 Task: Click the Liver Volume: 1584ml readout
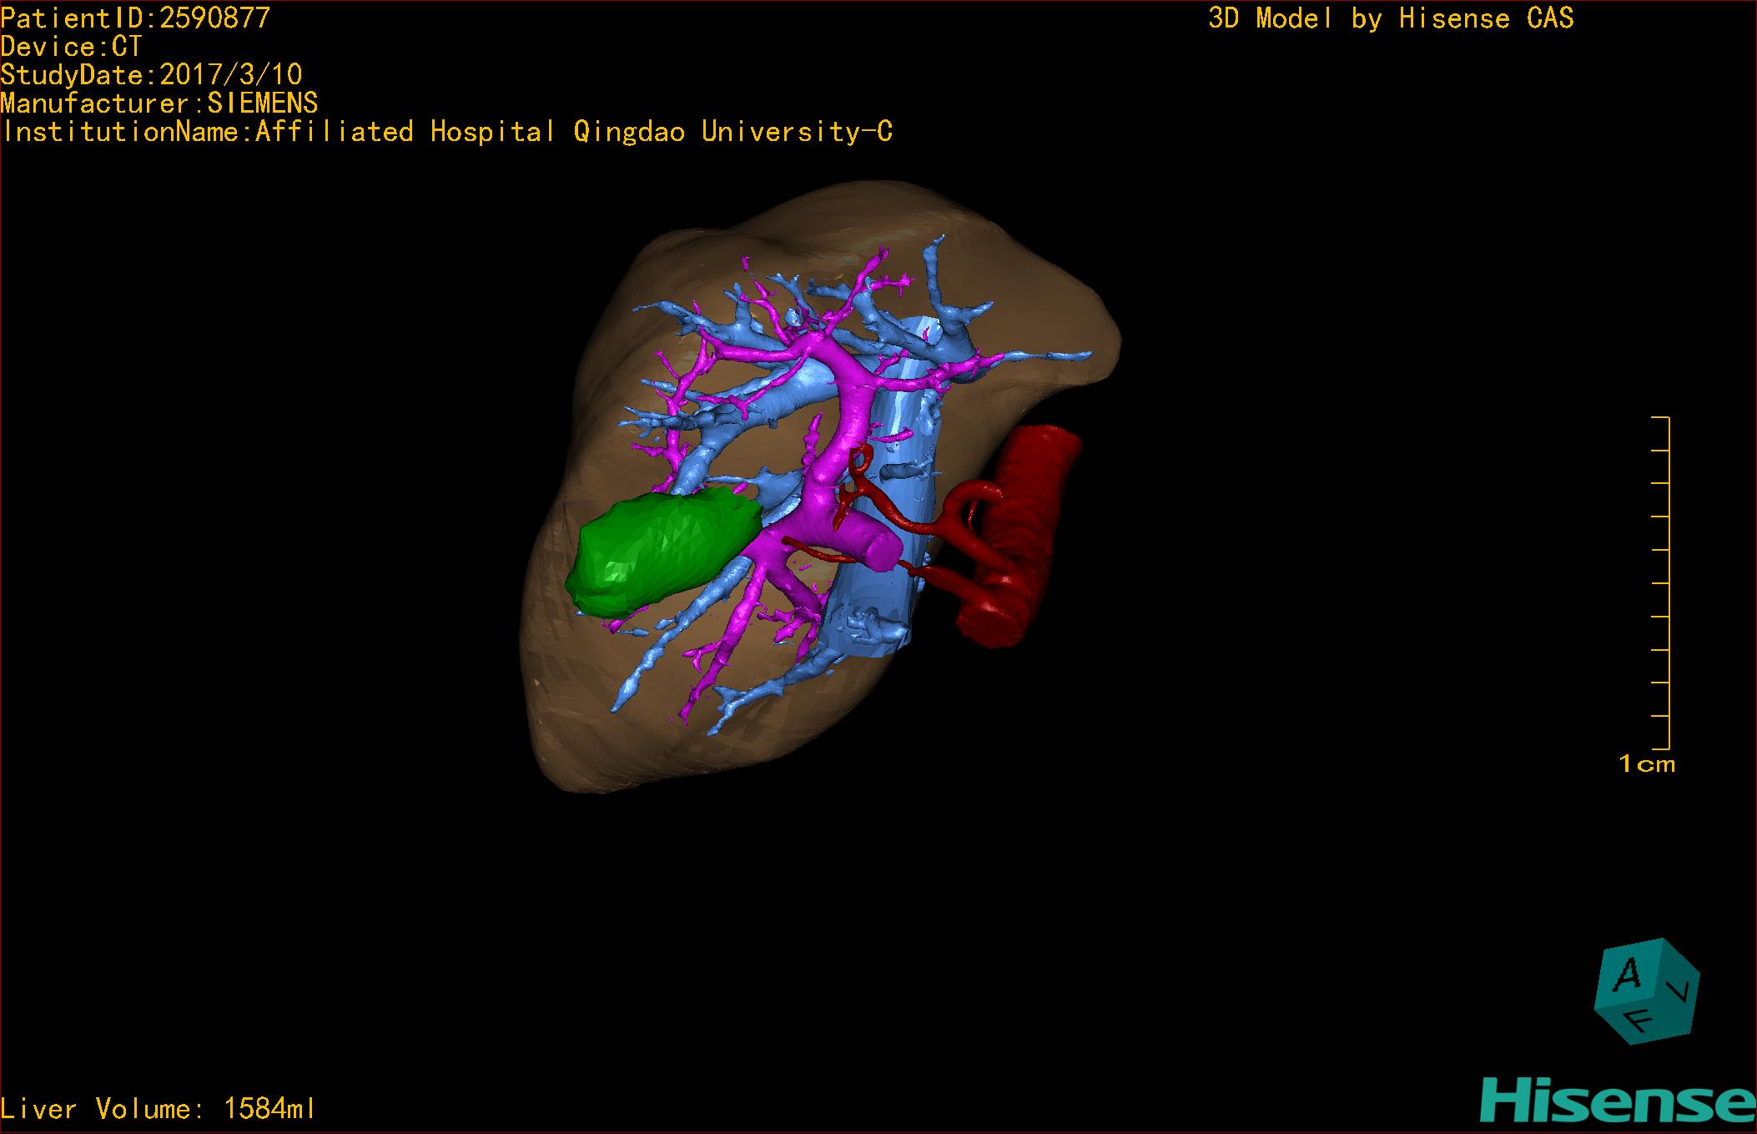point(159,1108)
